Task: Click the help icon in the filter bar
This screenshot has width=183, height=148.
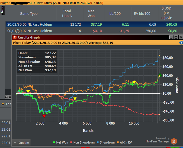Action: pyautogui.click(x=181, y=43)
